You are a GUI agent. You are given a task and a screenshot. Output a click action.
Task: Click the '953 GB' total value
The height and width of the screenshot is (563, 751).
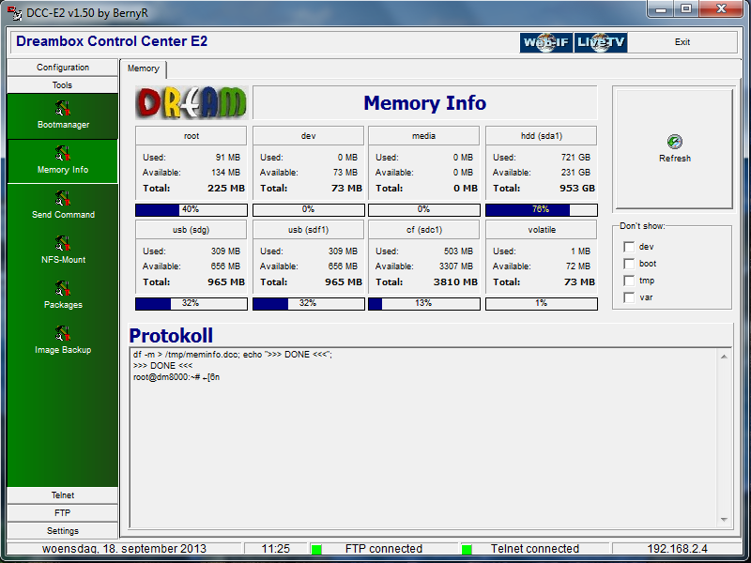577,189
